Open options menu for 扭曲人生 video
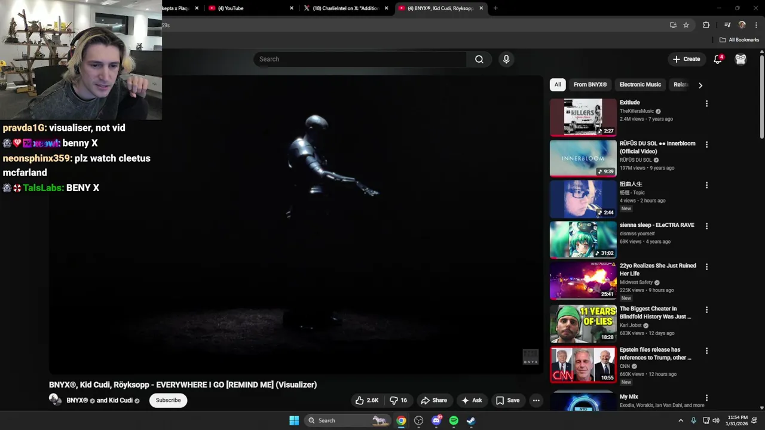 click(x=706, y=185)
